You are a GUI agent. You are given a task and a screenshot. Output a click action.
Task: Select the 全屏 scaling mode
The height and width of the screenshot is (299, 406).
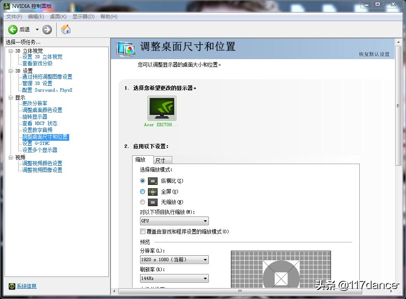pyautogui.click(x=143, y=192)
